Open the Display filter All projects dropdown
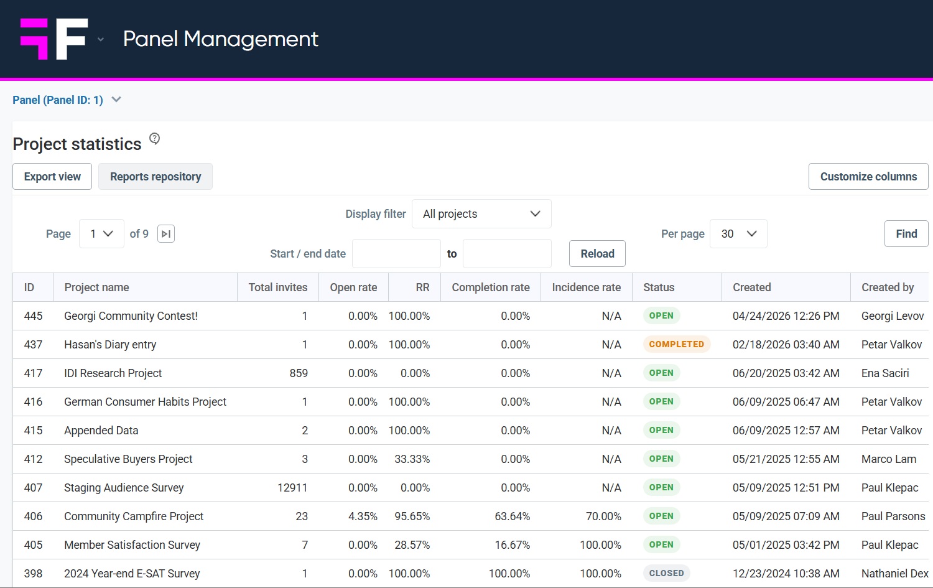933x588 pixels. point(481,214)
